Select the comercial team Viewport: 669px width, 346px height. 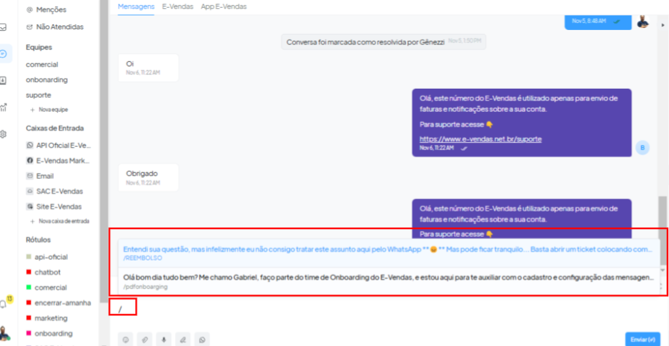coord(42,65)
